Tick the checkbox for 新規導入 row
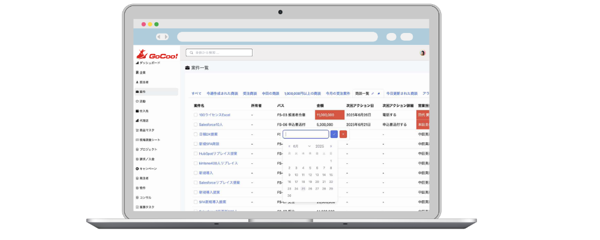This screenshot has width=600, height=240. (x=196, y=173)
